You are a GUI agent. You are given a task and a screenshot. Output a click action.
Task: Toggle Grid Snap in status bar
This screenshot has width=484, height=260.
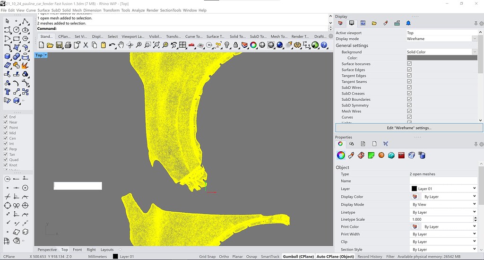(x=207, y=256)
